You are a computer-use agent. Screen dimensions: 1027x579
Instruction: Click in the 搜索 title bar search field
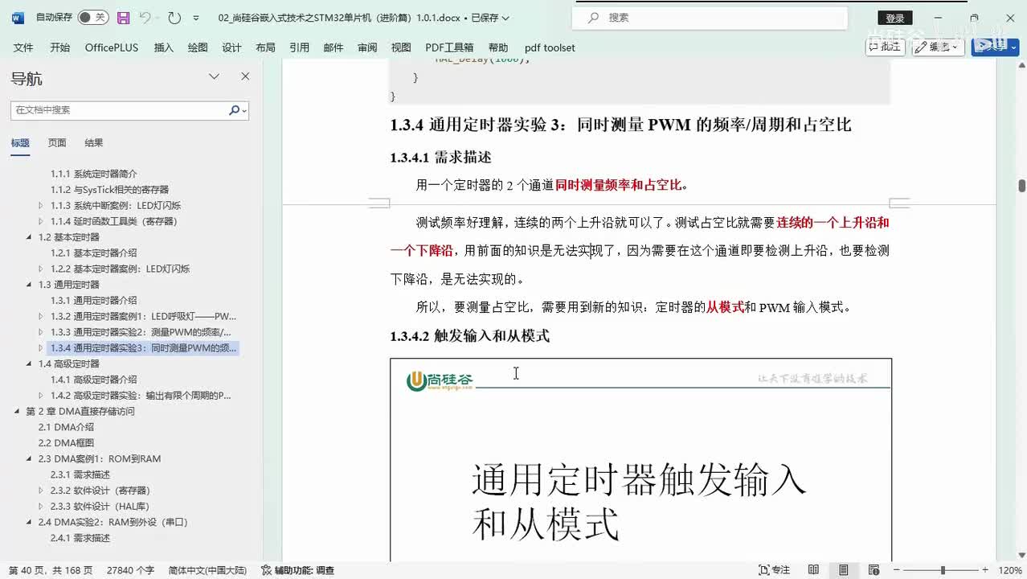[x=710, y=17]
